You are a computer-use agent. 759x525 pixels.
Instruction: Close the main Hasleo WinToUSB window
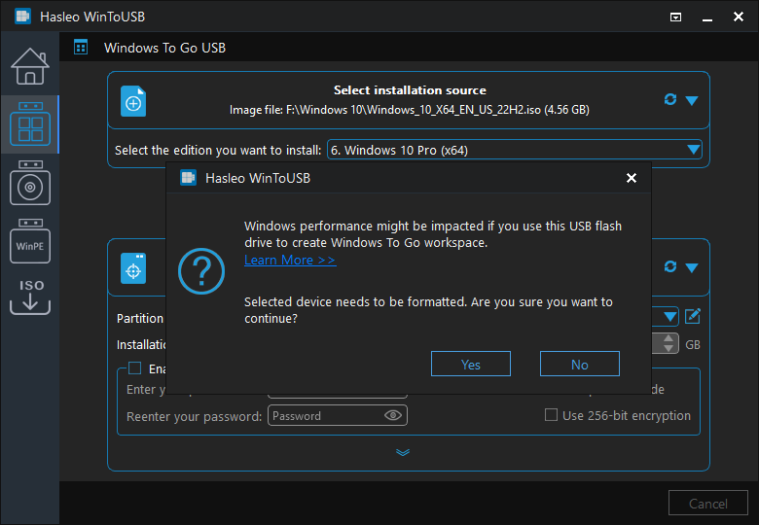point(739,17)
